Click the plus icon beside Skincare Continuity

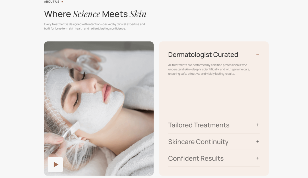[x=258, y=141]
